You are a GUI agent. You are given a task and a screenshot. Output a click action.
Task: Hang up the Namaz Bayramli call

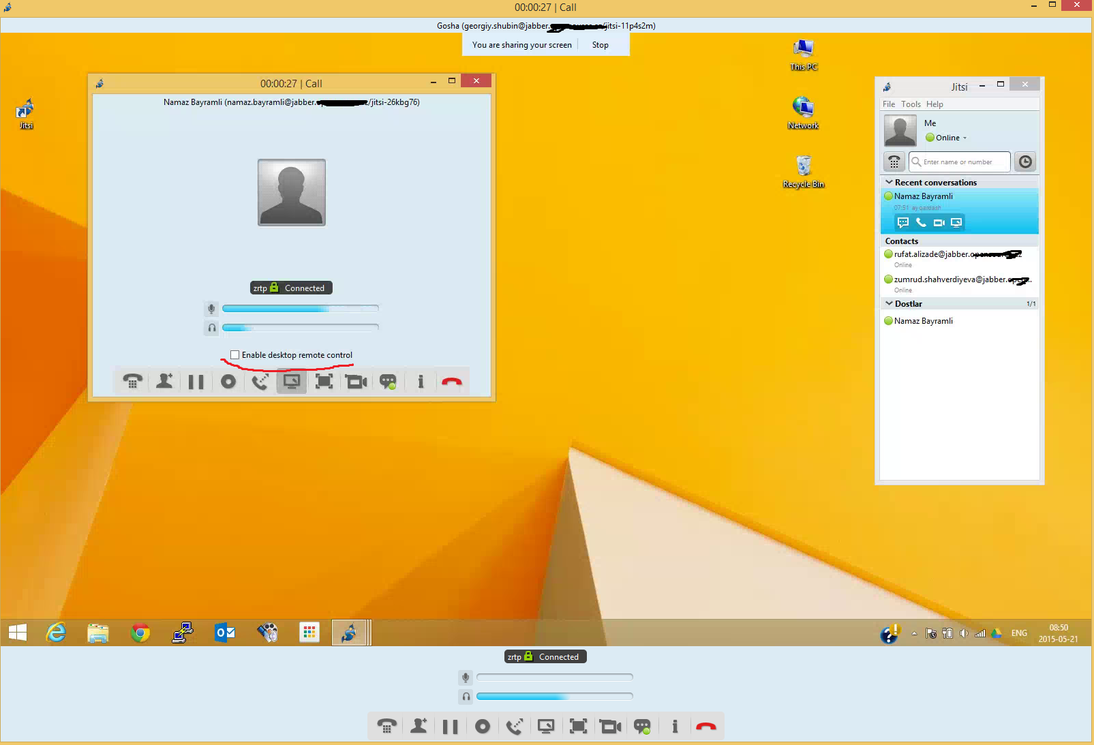pos(452,382)
